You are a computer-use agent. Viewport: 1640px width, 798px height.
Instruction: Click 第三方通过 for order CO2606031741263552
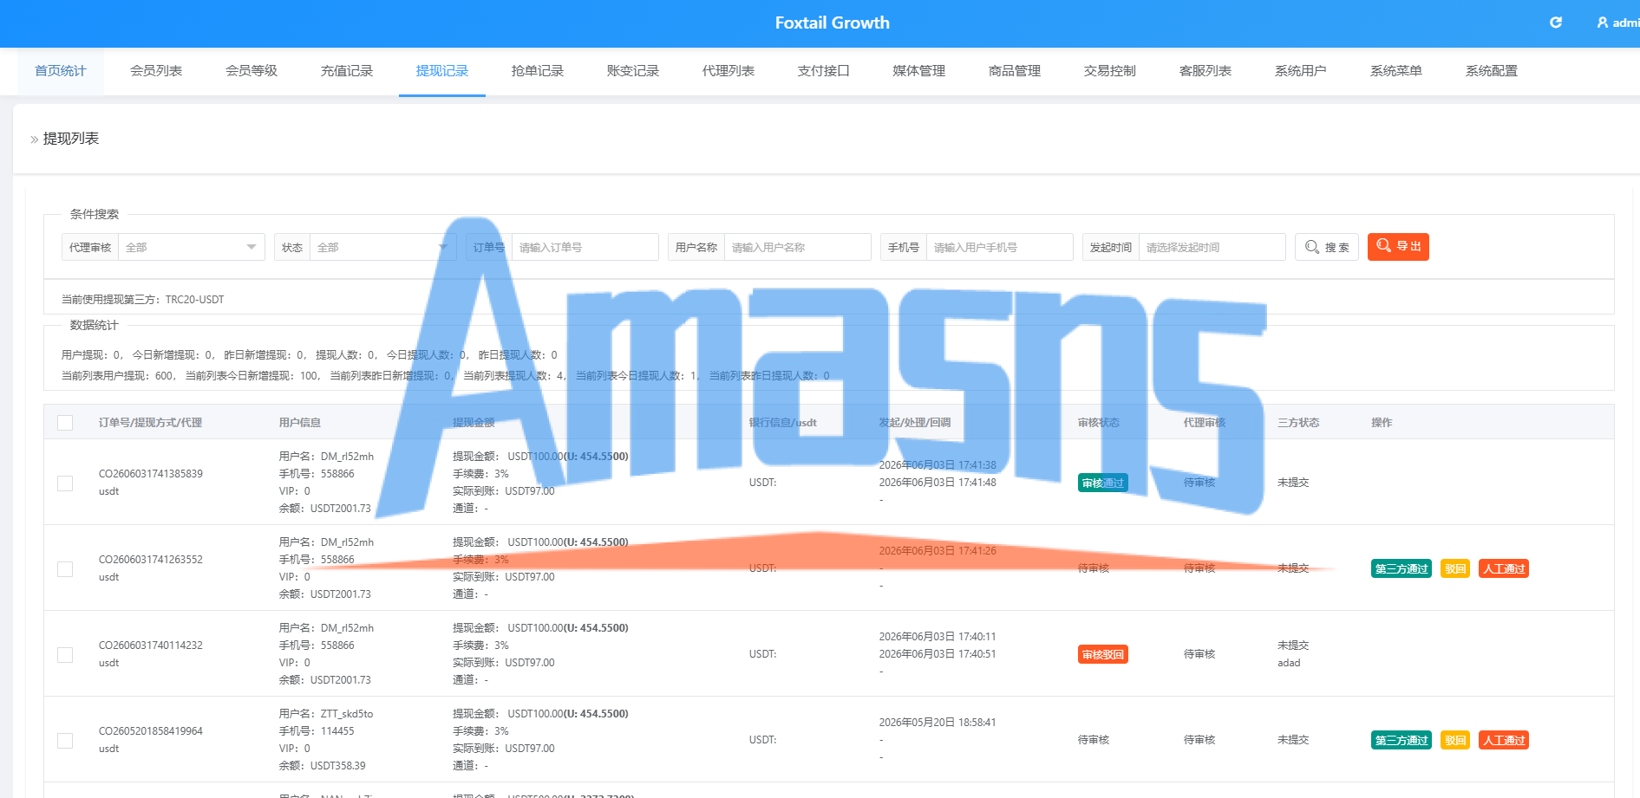(x=1402, y=568)
